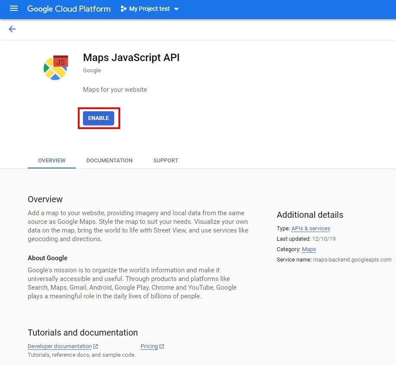Click external-link icon beside Pricing
The image size is (396, 365).
tap(162, 346)
